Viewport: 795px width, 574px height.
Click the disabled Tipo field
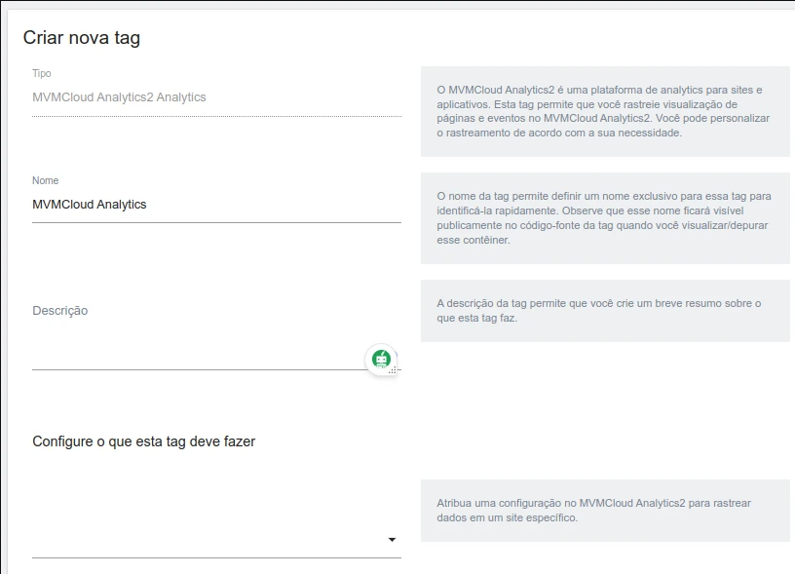(214, 97)
